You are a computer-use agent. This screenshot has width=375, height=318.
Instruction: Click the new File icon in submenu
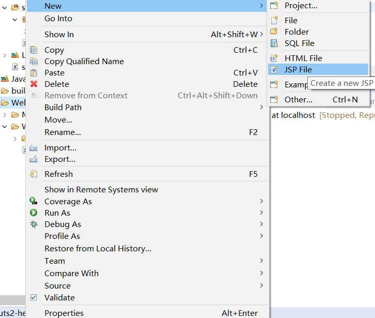(x=274, y=20)
